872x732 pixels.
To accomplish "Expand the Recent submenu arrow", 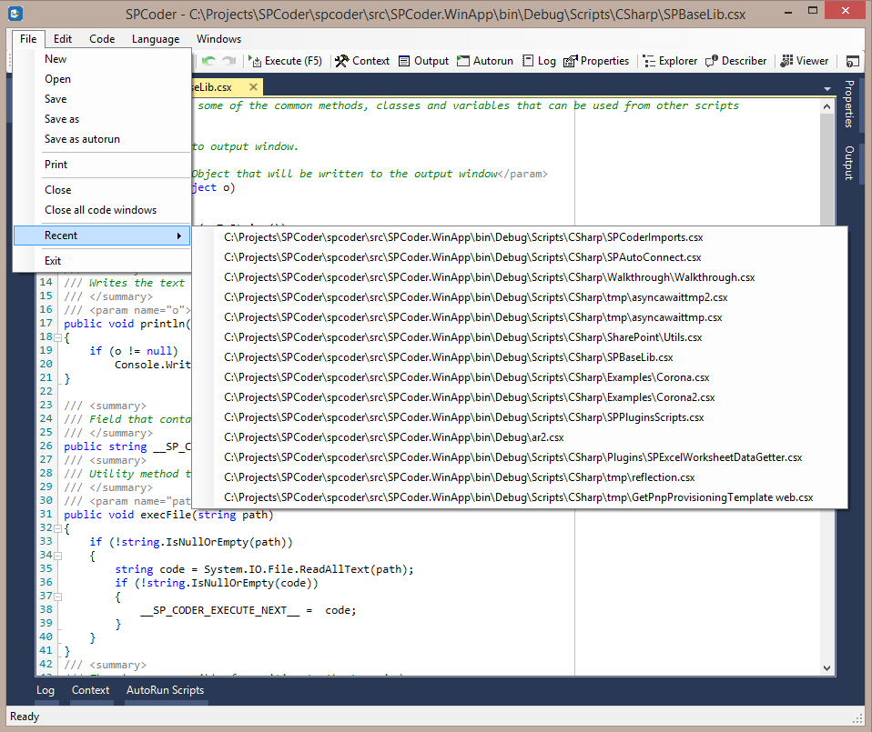I will coord(179,236).
